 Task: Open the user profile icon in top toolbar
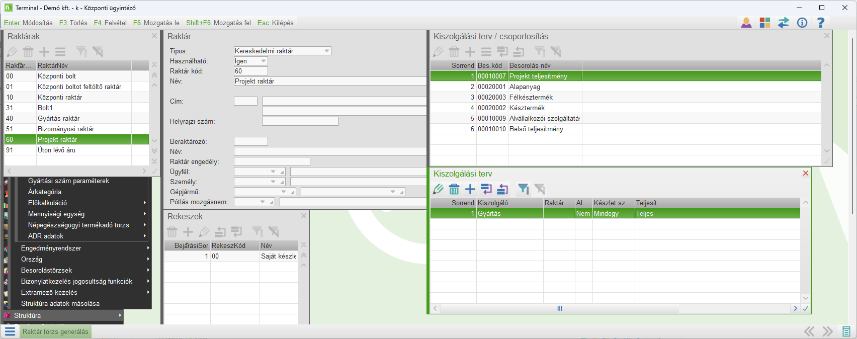pyautogui.click(x=746, y=23)
